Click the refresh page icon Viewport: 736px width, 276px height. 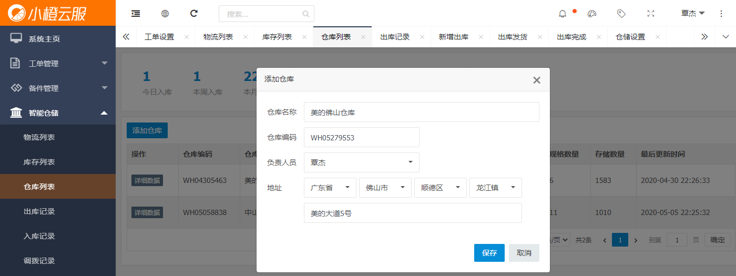pos(194,13)
